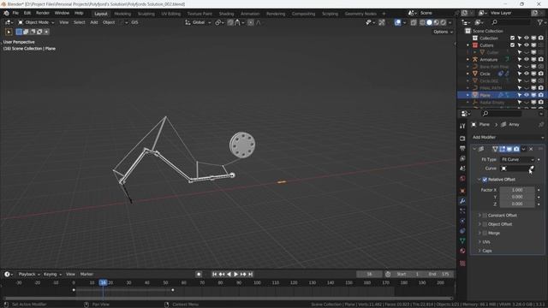Toggle the Snap magnet icon
The width and height of the screenshot is (548, 308).
coord(230,22)
